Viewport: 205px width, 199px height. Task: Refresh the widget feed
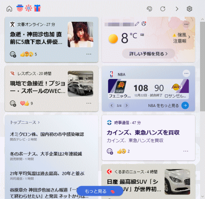click(x=163, y=9)
